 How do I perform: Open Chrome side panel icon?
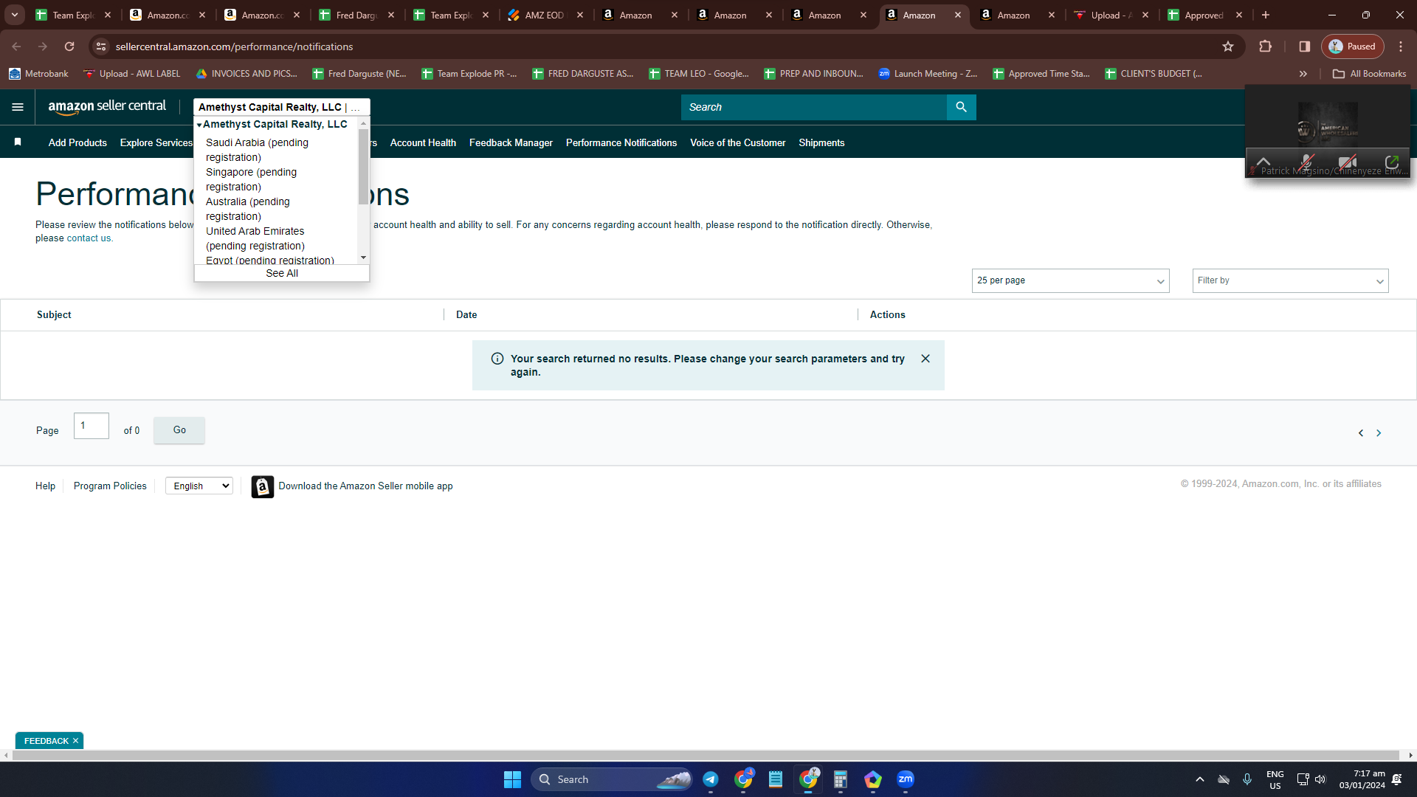pos(1305,46)
